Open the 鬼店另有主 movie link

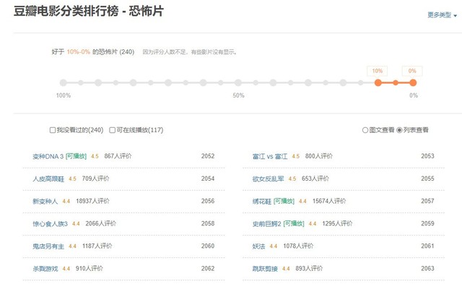(x=48, y=246)
